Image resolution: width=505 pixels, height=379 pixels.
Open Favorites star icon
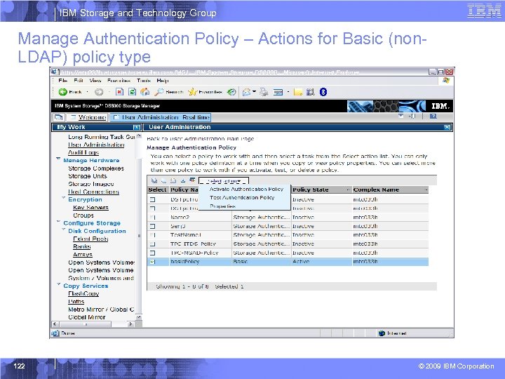(192, 92)
